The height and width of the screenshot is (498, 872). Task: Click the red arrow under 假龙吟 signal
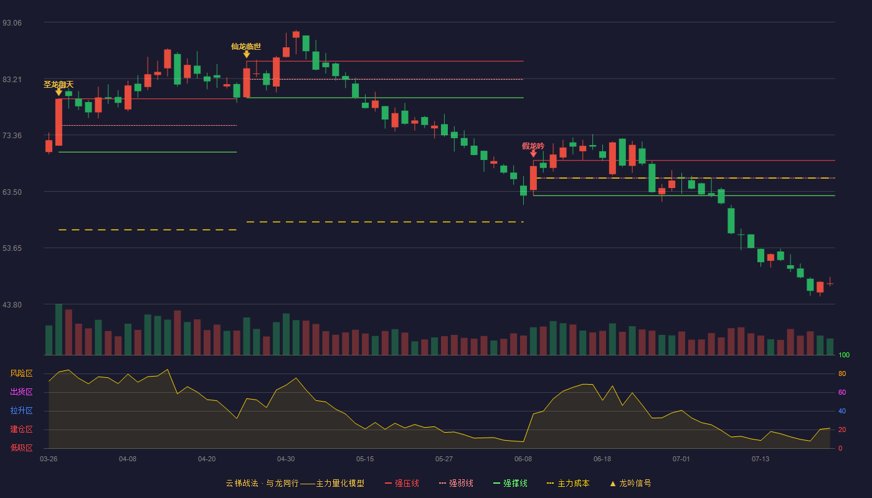pos(533,153)
